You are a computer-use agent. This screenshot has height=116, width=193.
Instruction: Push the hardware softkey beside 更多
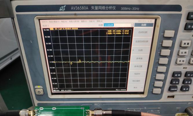pyautogui.click(x=157, y=91)
